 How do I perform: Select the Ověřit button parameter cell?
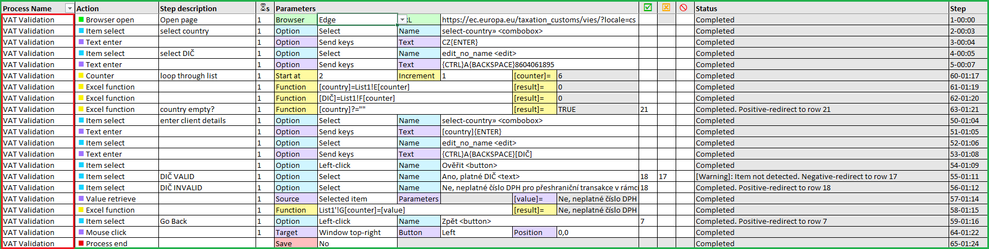(539, 165)
